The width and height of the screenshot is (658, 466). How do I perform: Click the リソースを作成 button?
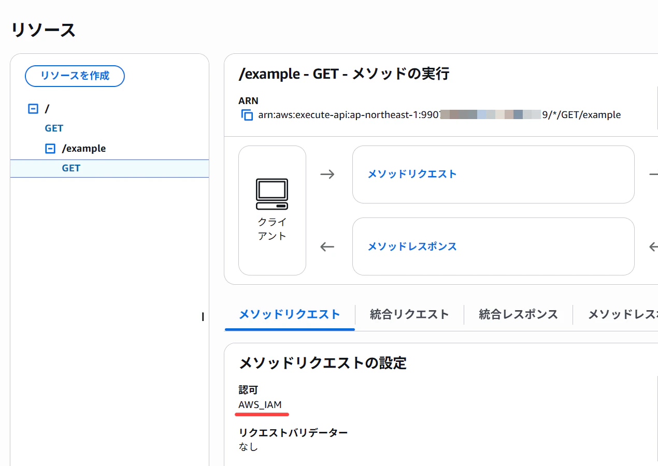pos(75,76)
